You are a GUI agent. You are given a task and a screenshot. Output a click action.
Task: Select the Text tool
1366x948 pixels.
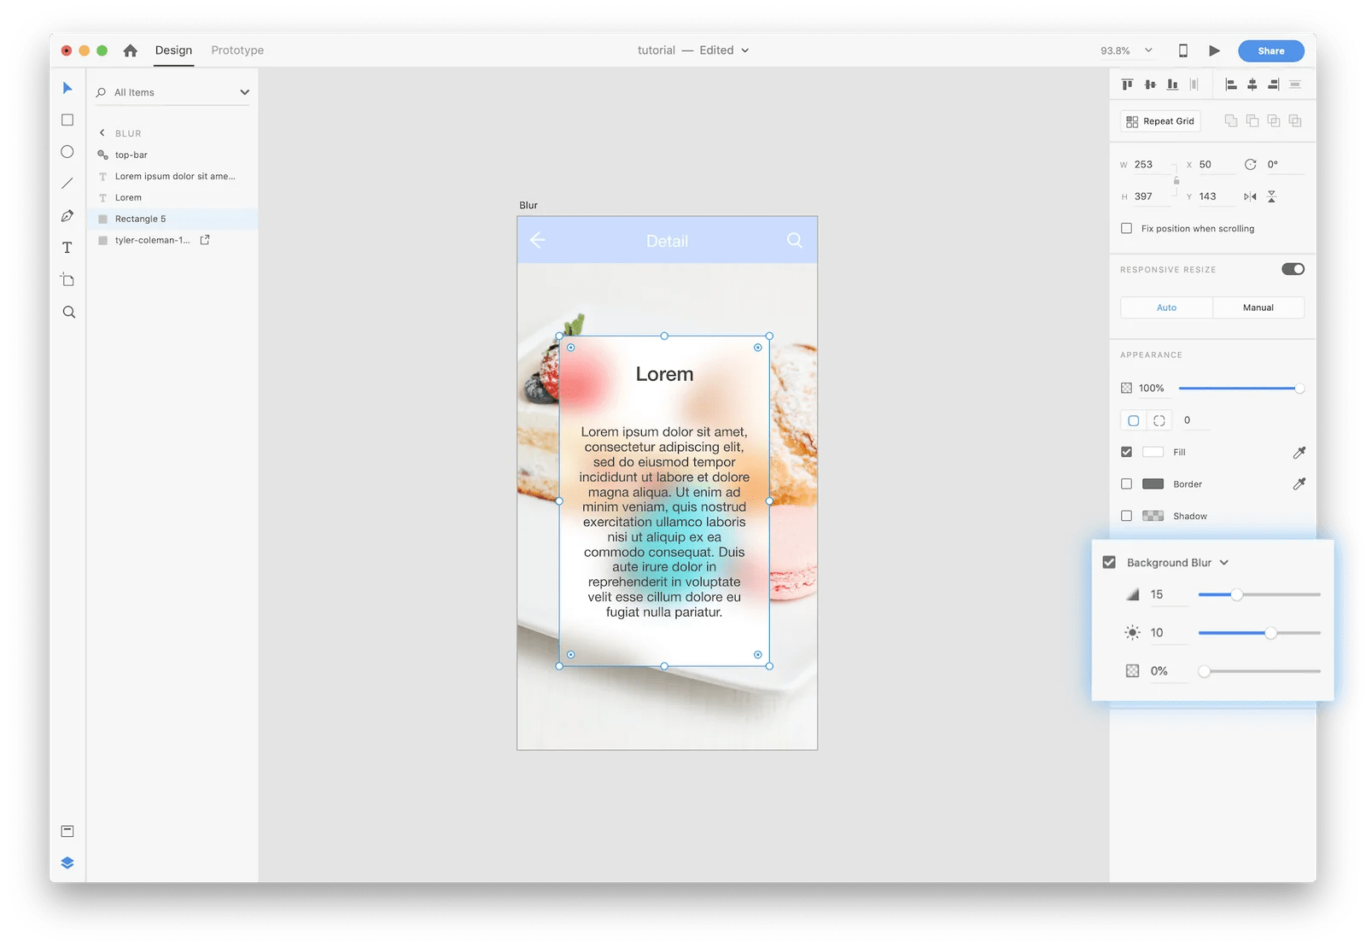[67, 248]
